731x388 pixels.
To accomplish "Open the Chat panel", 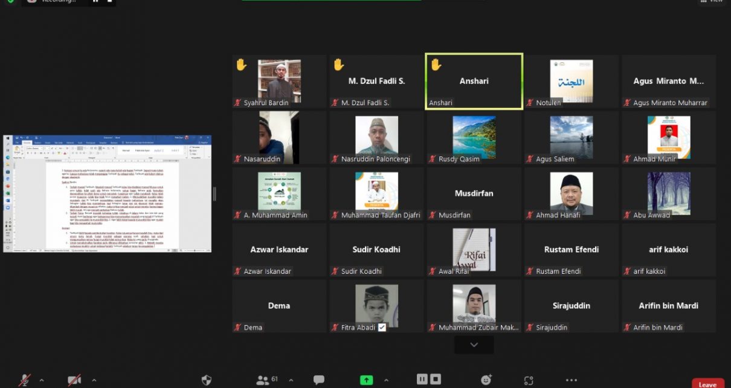I will point(319,380).
